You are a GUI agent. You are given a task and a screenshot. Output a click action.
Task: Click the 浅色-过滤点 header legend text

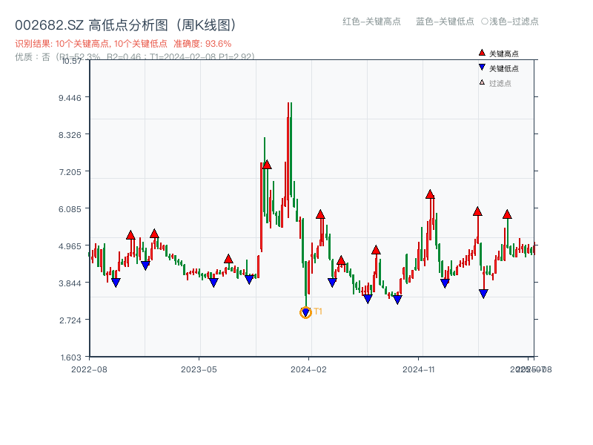(514, 22)
